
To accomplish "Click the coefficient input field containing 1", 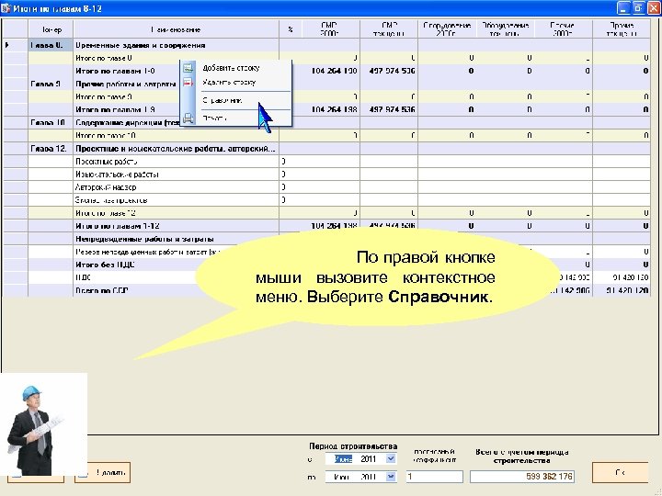I will tap(434, 477).
